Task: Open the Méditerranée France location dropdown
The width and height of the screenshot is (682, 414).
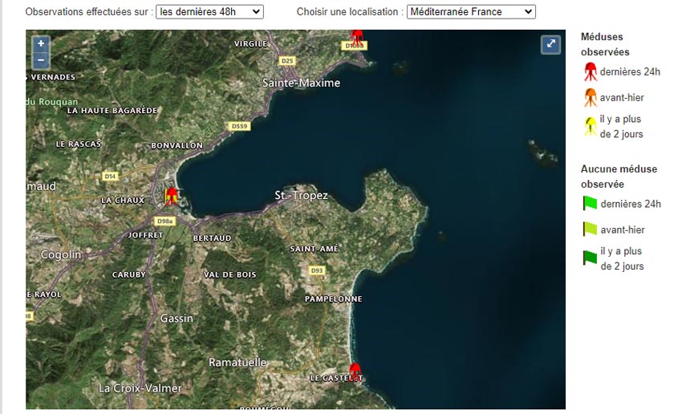Action: coord(471,12)
